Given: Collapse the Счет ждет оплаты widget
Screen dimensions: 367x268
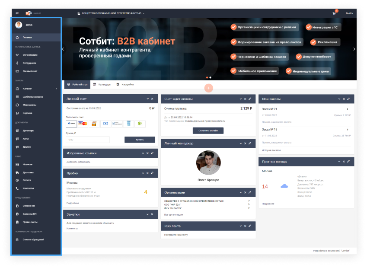Looking at the screenshot, I should (x=240, y=99).
